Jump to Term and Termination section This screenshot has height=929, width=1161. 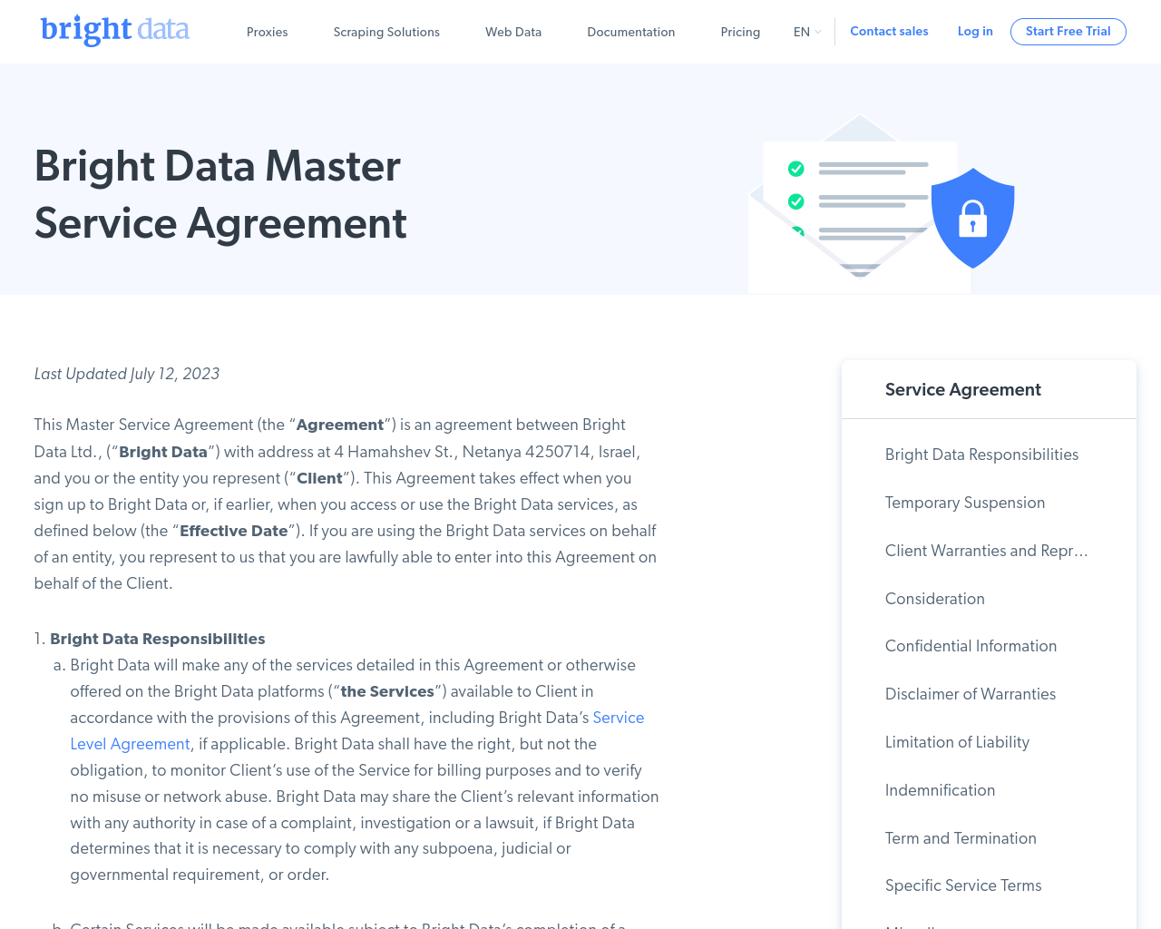pos(961,838)
